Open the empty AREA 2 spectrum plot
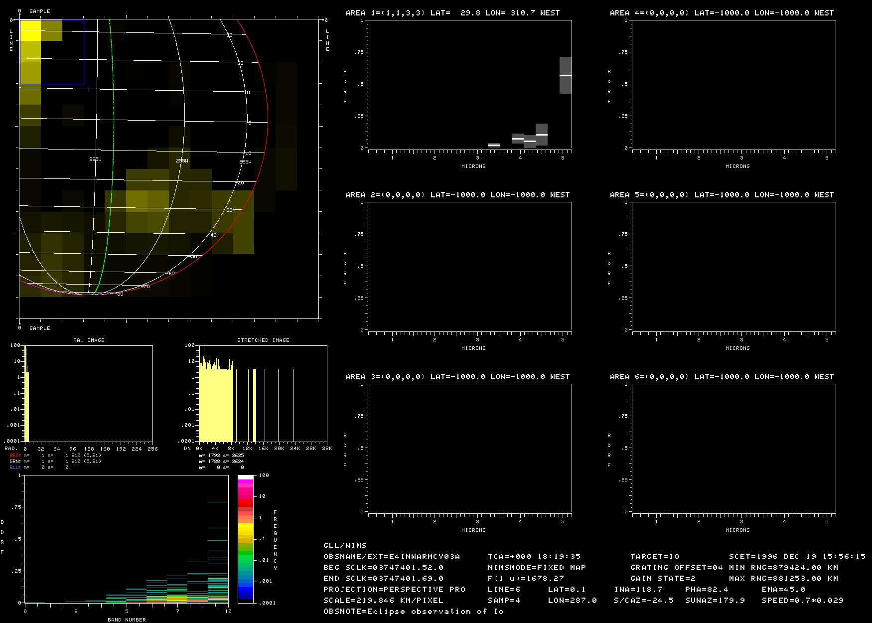 point(469,266)
